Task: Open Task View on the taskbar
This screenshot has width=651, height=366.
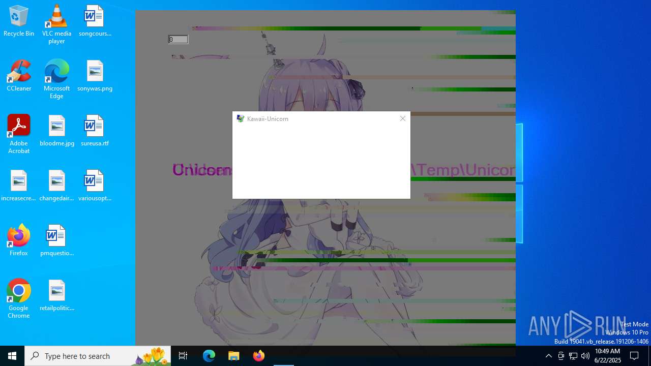Action: pos(183,356)
